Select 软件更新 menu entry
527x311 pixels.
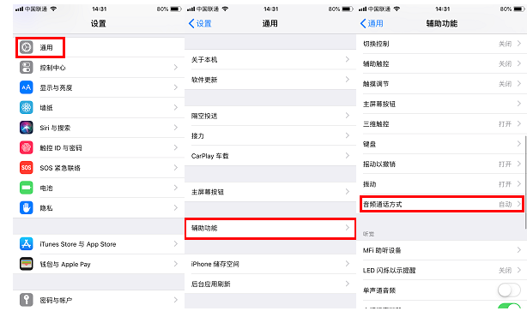tap(270, 80)
